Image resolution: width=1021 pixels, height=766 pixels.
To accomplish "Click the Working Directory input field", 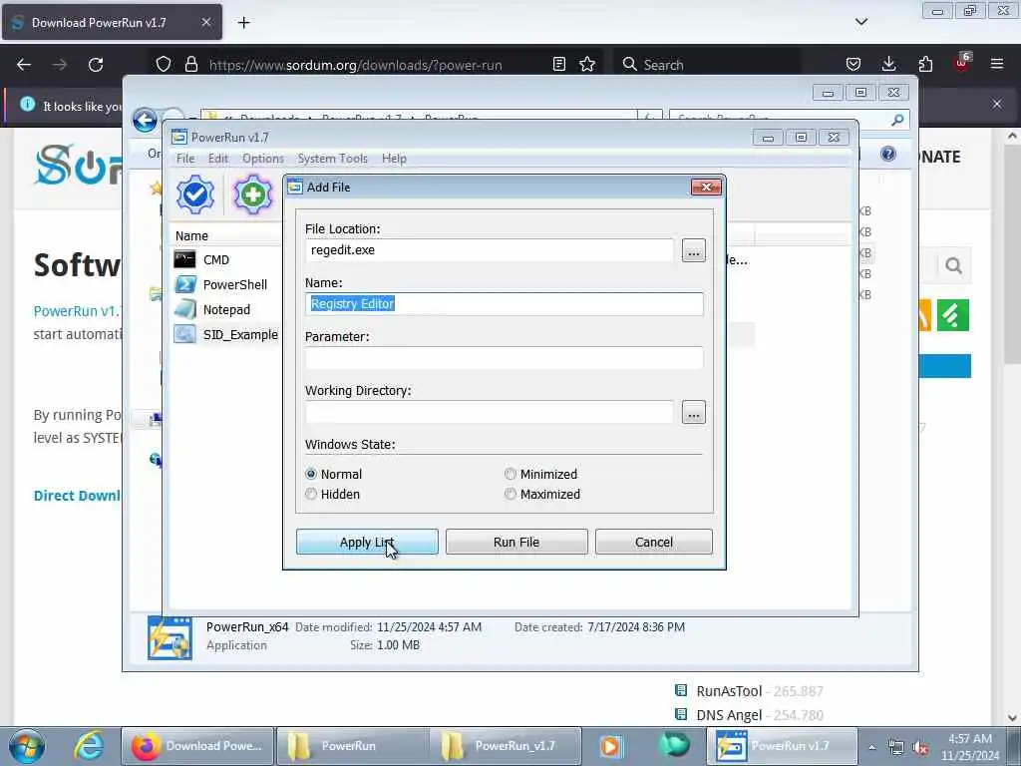I will 490,412.
